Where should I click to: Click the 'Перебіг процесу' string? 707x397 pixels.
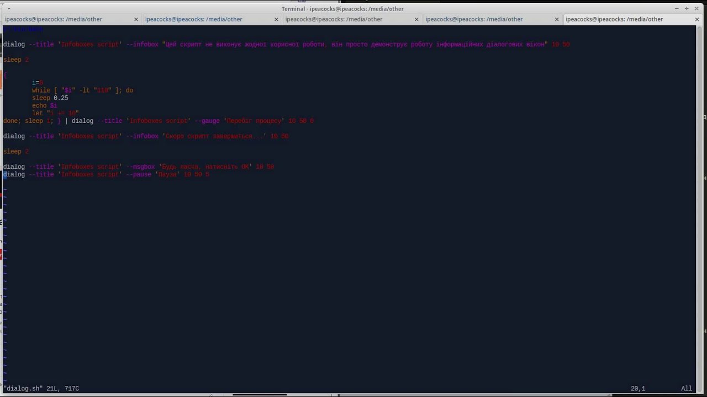pos(254,121)
